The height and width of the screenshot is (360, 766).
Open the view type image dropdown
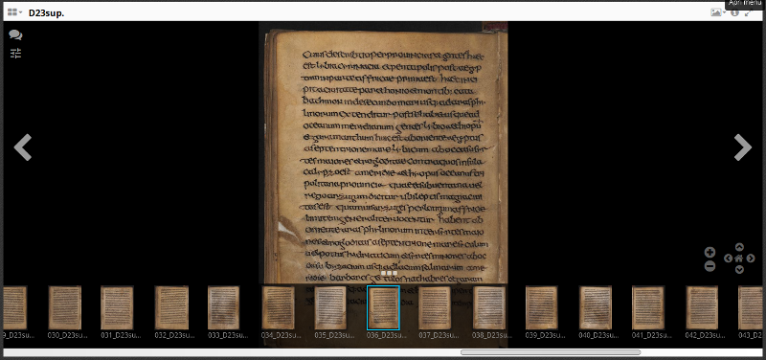tap(718, 13)
